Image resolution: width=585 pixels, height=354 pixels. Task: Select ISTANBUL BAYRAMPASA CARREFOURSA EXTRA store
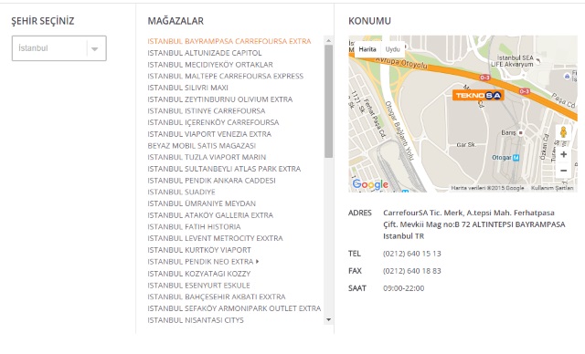pos(229,41)
